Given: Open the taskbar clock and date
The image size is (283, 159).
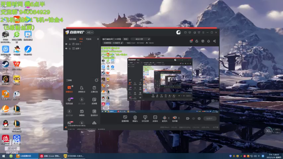Looking at the screenshot, I should pyautogui.click(x=273, y=156).
